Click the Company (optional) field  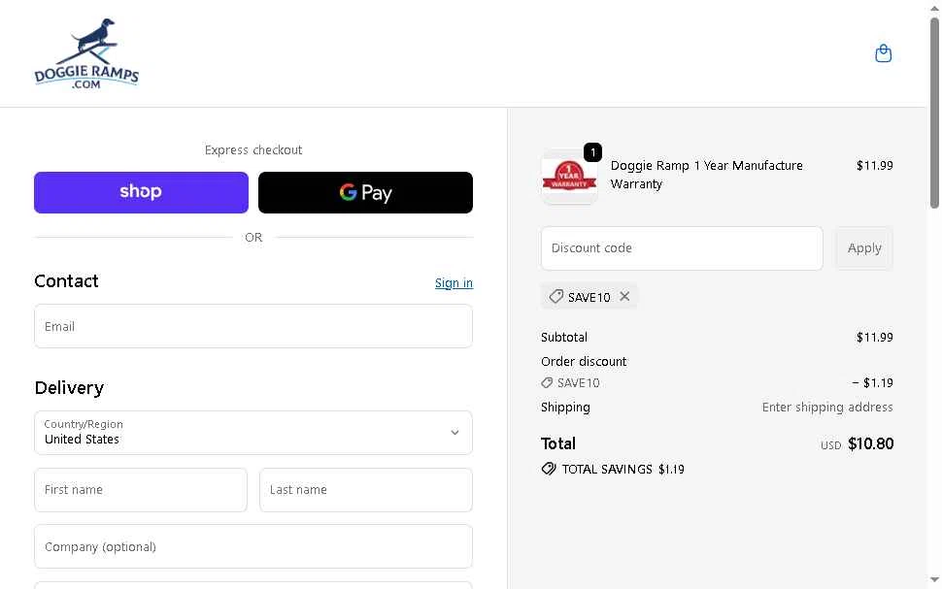[x=253, y=546]
